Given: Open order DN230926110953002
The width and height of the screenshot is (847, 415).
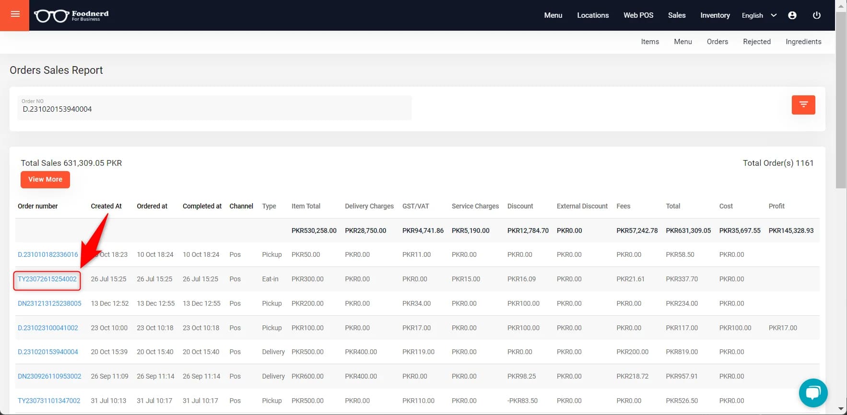Looking at the screenshot, I should coord(49,376).
